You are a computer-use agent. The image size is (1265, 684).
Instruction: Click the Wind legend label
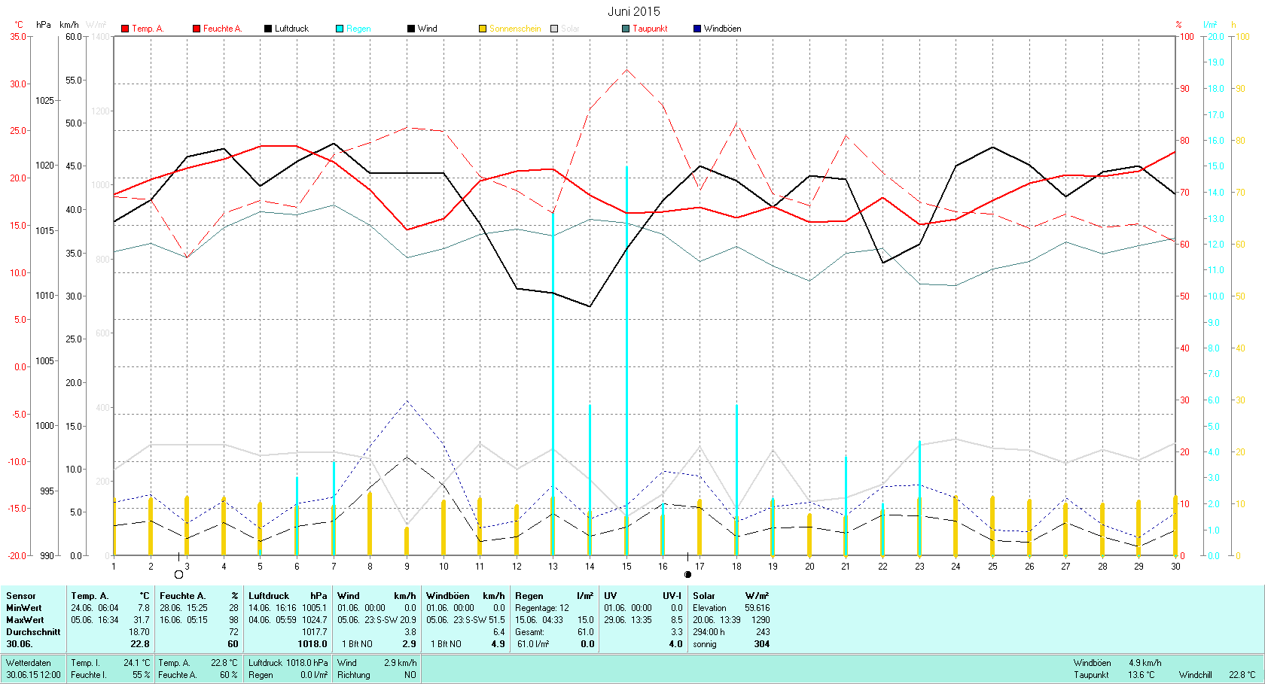(428, 29)
